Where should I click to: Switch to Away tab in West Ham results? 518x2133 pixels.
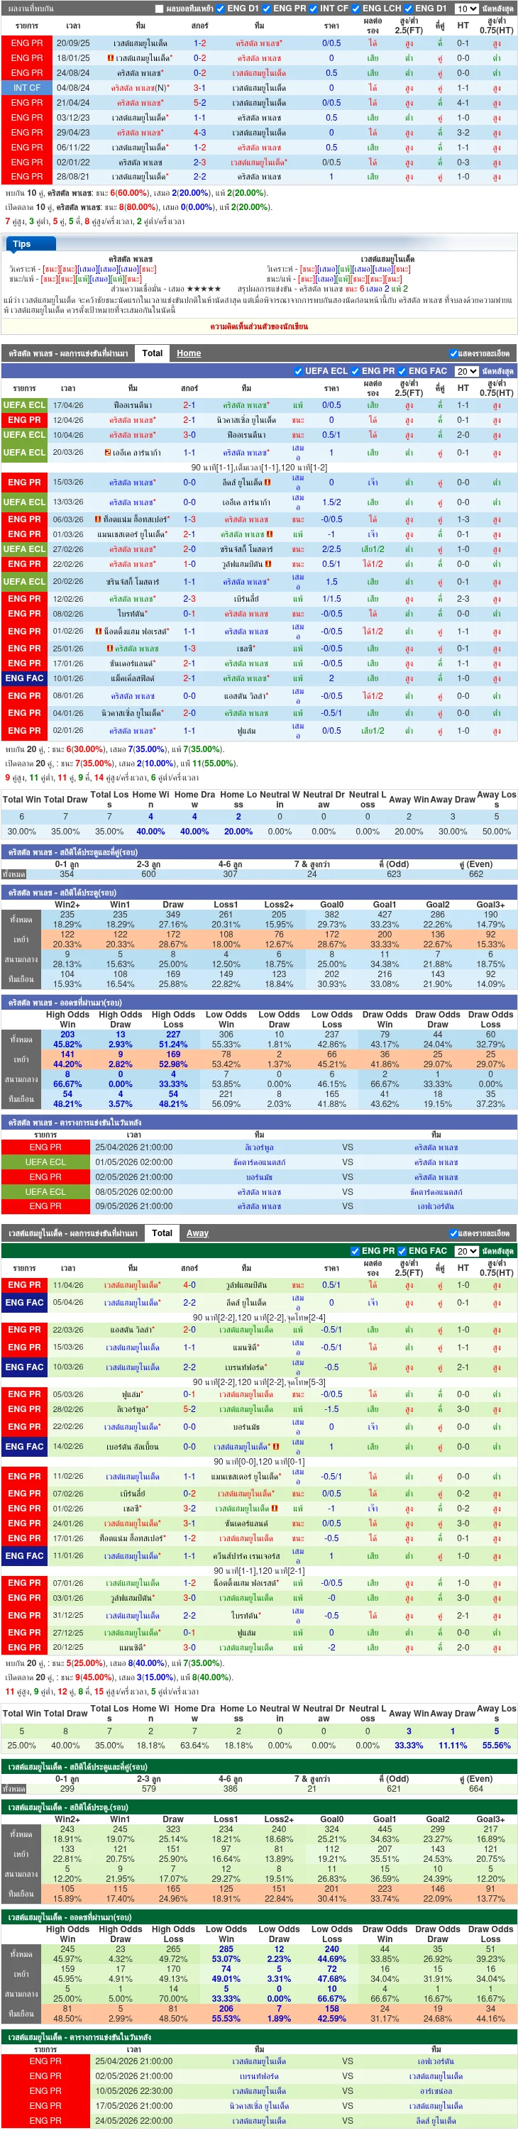pyautogui.click(x=198, y=1233)
